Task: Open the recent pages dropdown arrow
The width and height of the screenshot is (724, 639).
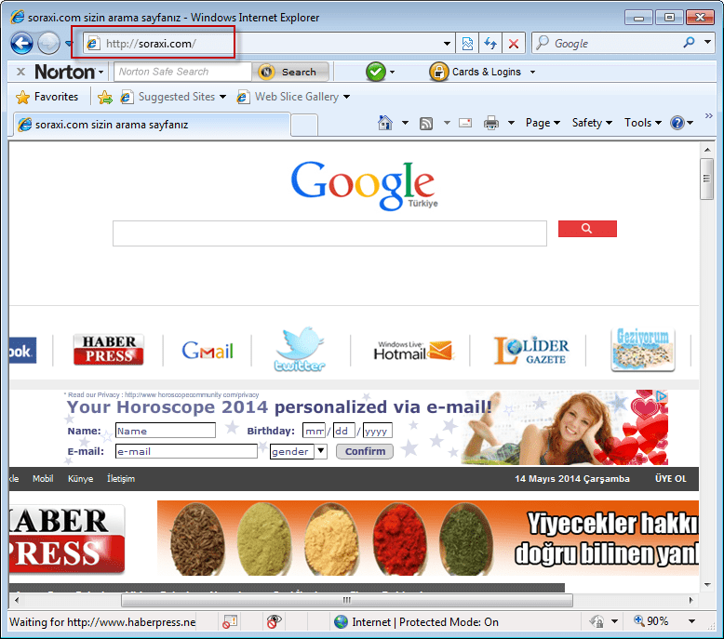Action: [x=68, y=44]
